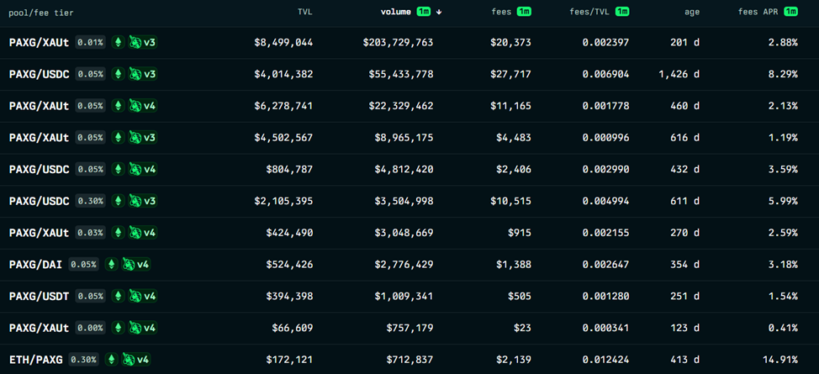Click Ethereum icon in PAXG/USDC 0.05% v3 row
This screenshot has width=819, height=374.
(x=118, y=74)
